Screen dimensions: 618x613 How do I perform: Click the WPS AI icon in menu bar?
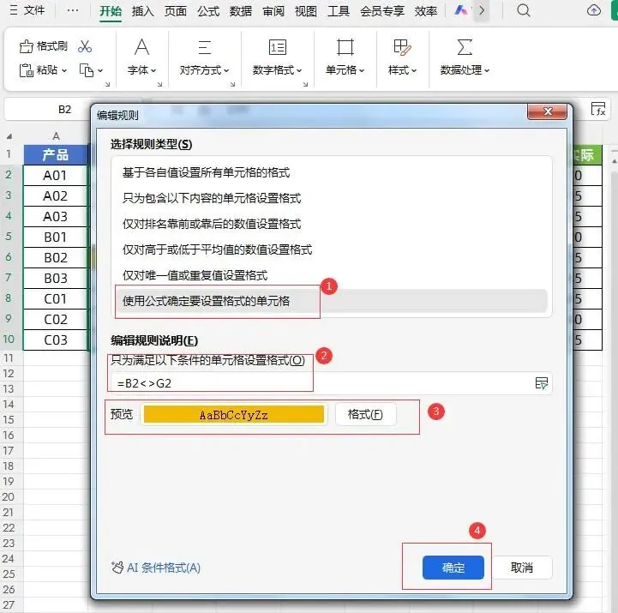click(460, 10)
